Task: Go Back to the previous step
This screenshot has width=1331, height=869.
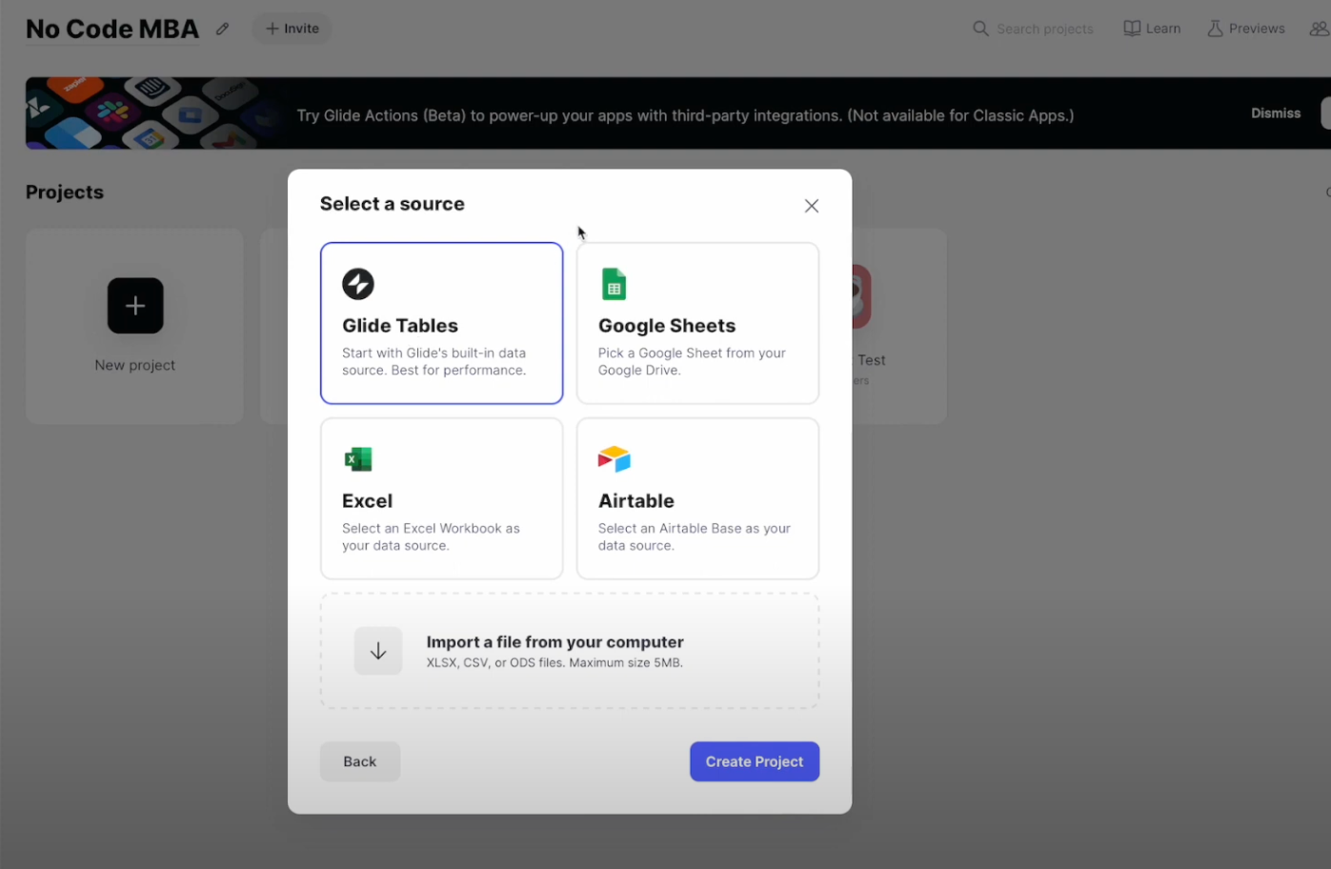Action: pyautogui.click(x=360, y=761)
